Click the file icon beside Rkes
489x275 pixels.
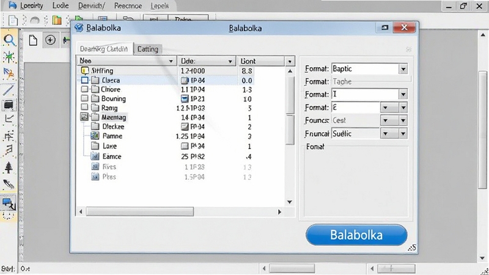95,166
